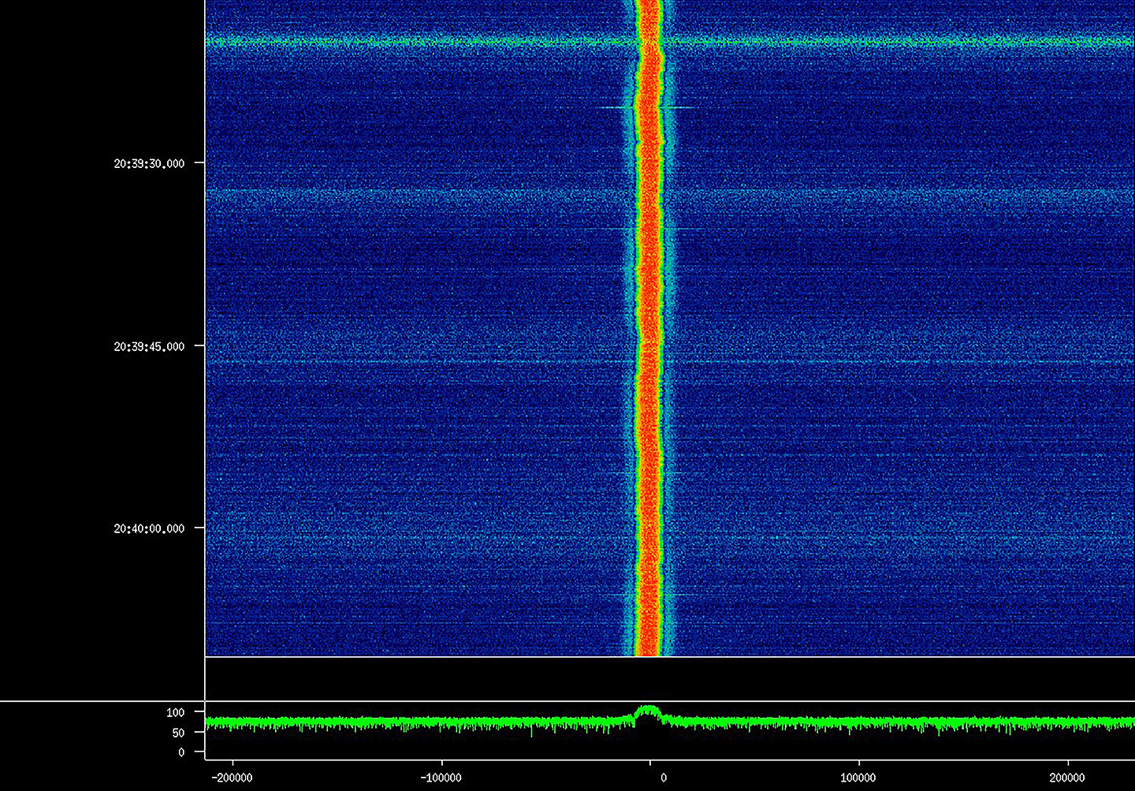Image resolution: width=1135 pixels, height=791 pixels.
Task: Click the 0 amplitude scale label
Action: point(181,753)
